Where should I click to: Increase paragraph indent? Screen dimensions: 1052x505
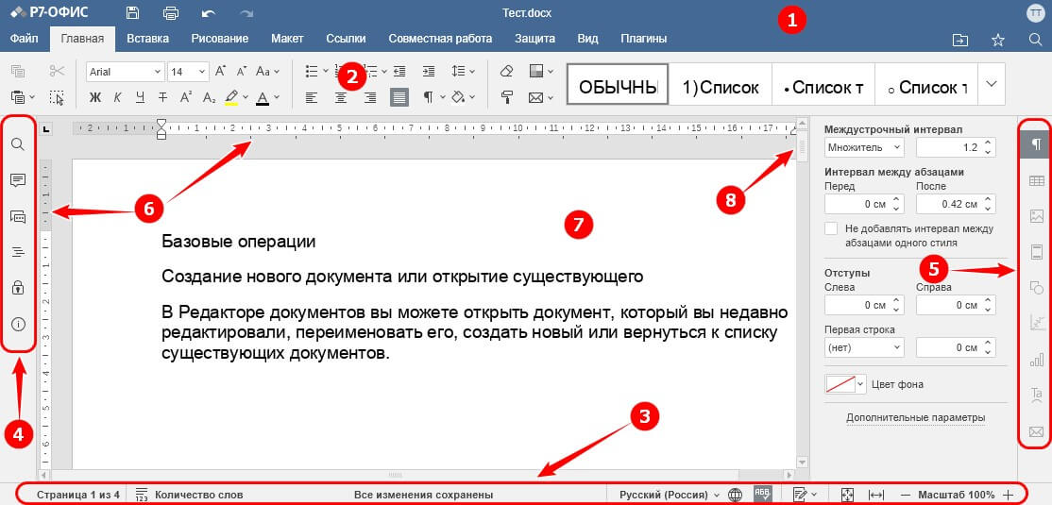click(428, 71)
